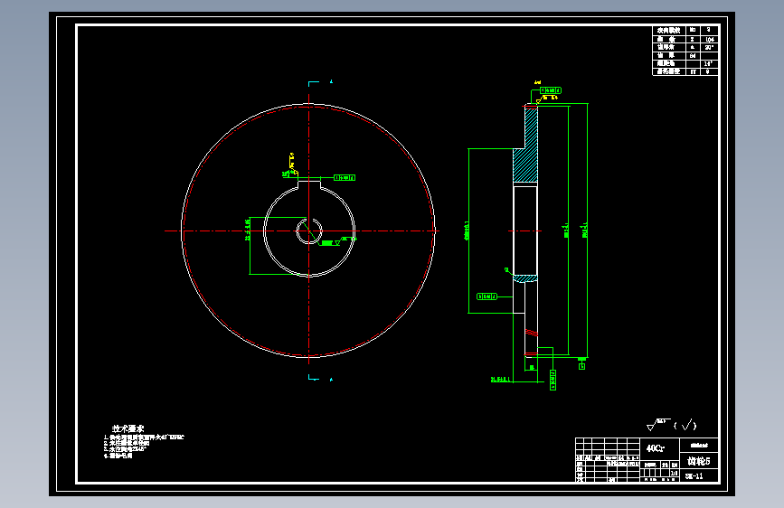Click the small hatched region at hub bottom in side view
Viewport: 784px width, 508px height.
tap(525, 278)
